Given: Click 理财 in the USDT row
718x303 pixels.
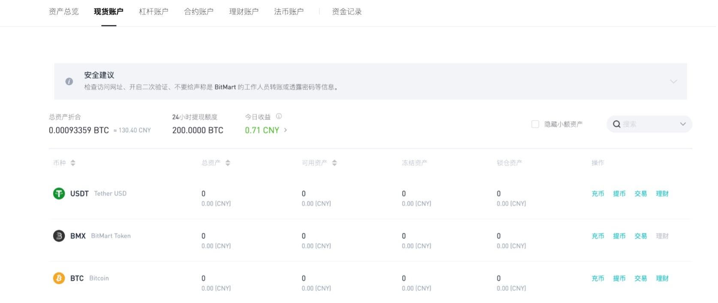Looking at the screenshot, I should pyautogui.click(x=662, y=194).
